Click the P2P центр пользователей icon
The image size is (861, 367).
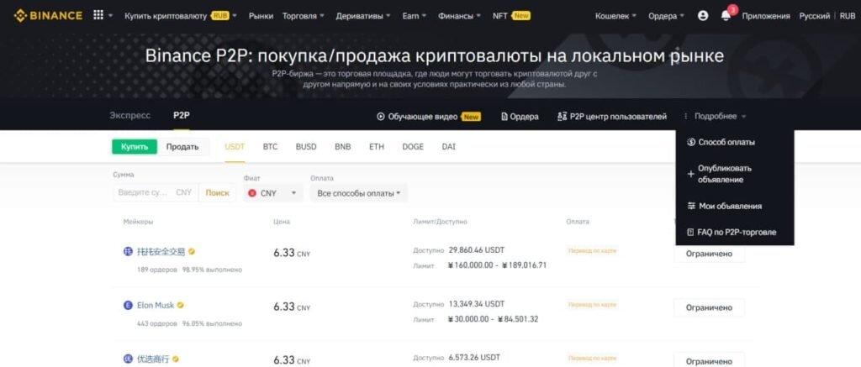(x=561, y=116)
